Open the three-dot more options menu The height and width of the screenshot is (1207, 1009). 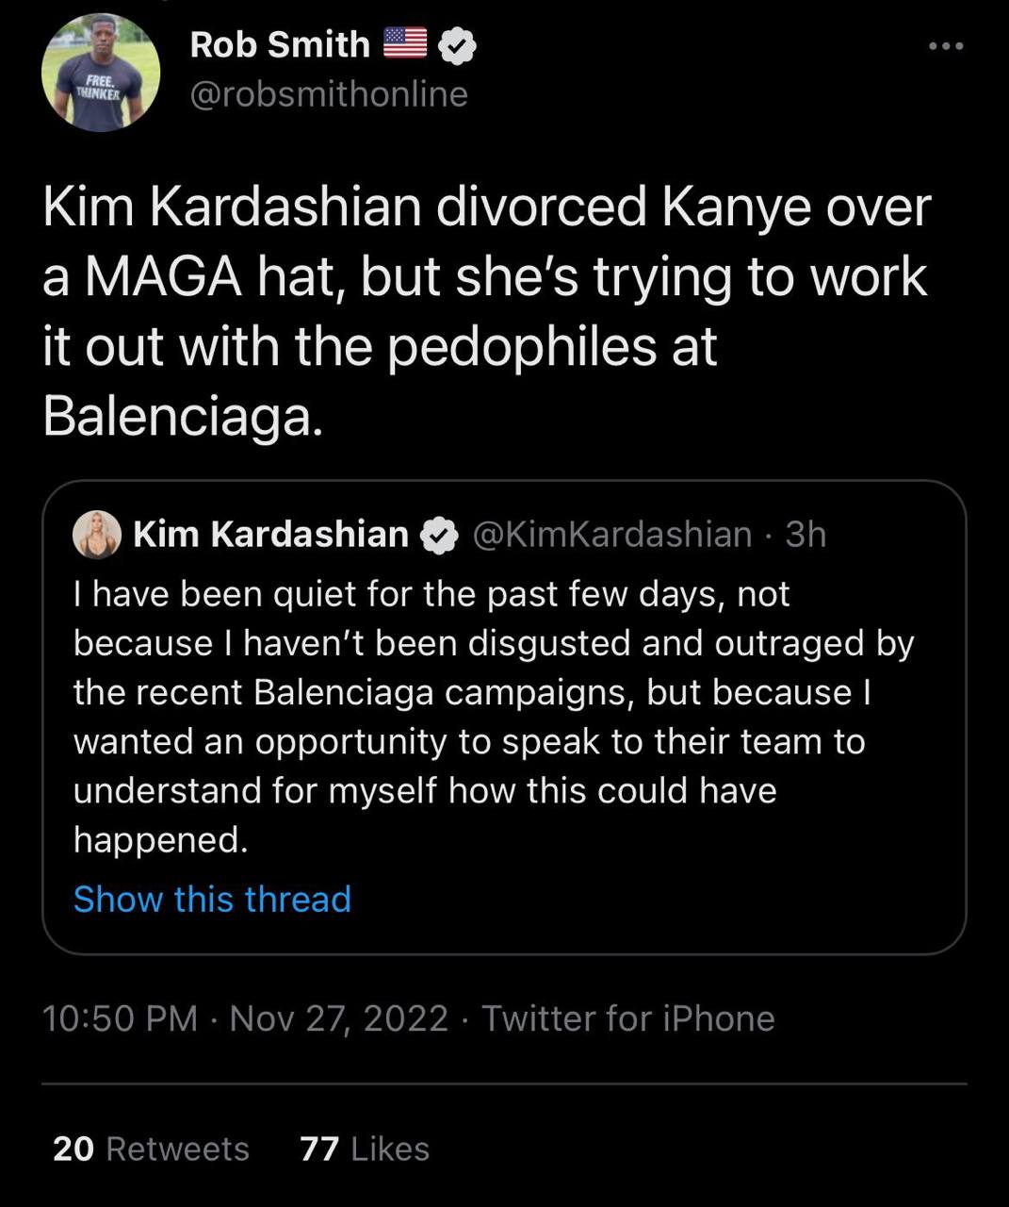pyautogui.click(x=945, y=45)
